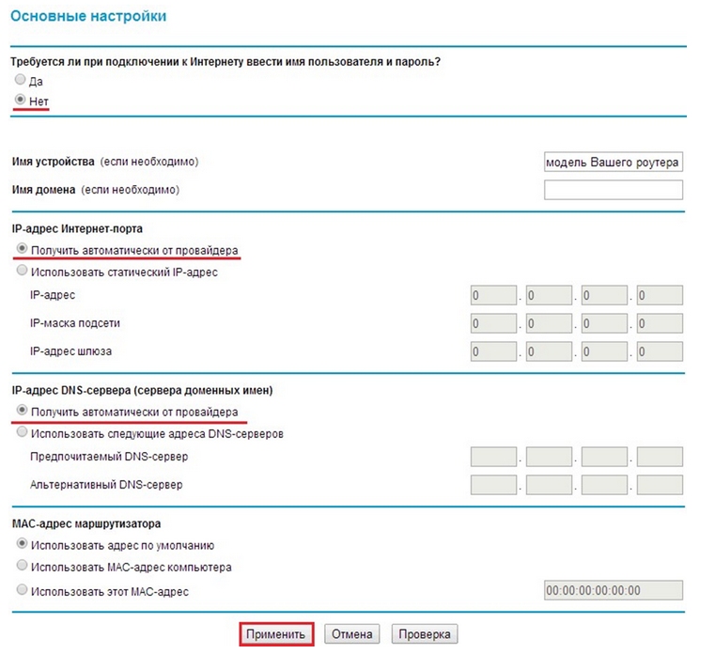The width and height of the screenshot is (715, 654).
Task: Choose automatic IP address from provider
Action: pyautogui.click(x=21, y=250)
